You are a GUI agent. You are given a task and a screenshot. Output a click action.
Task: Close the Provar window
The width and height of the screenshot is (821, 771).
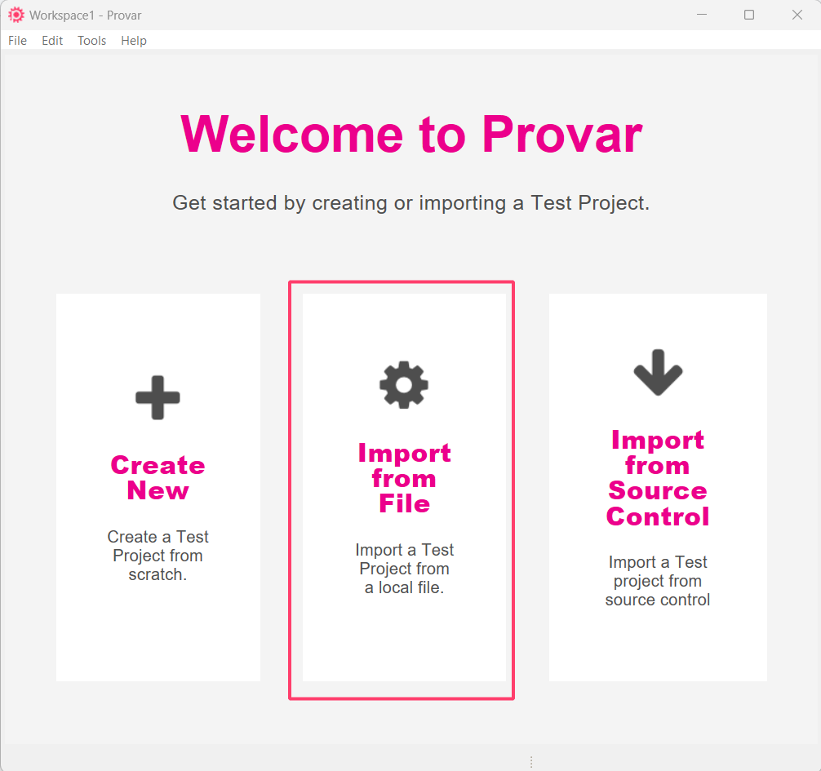click(797, 15)
